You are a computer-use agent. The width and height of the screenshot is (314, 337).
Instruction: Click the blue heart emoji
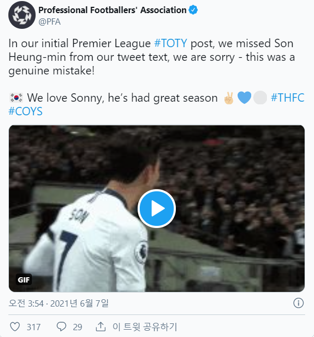click(x=244, y=97)
